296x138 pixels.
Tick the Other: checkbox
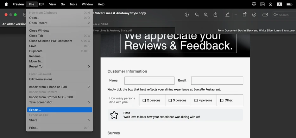tap(222, 101)
